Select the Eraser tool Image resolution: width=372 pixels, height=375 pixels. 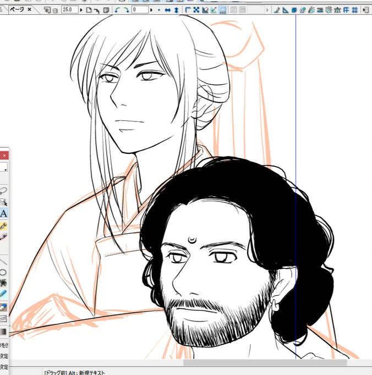pyautogui.click(x=3, y=307)
